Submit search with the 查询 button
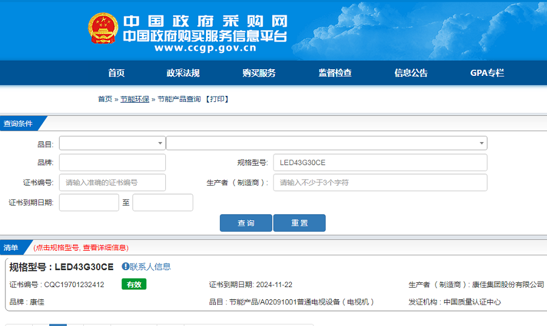This screenshot has height=326, width=547. (246, 223)
